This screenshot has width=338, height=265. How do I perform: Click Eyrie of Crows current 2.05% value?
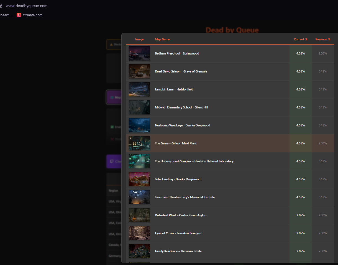[x=301, y=233]
